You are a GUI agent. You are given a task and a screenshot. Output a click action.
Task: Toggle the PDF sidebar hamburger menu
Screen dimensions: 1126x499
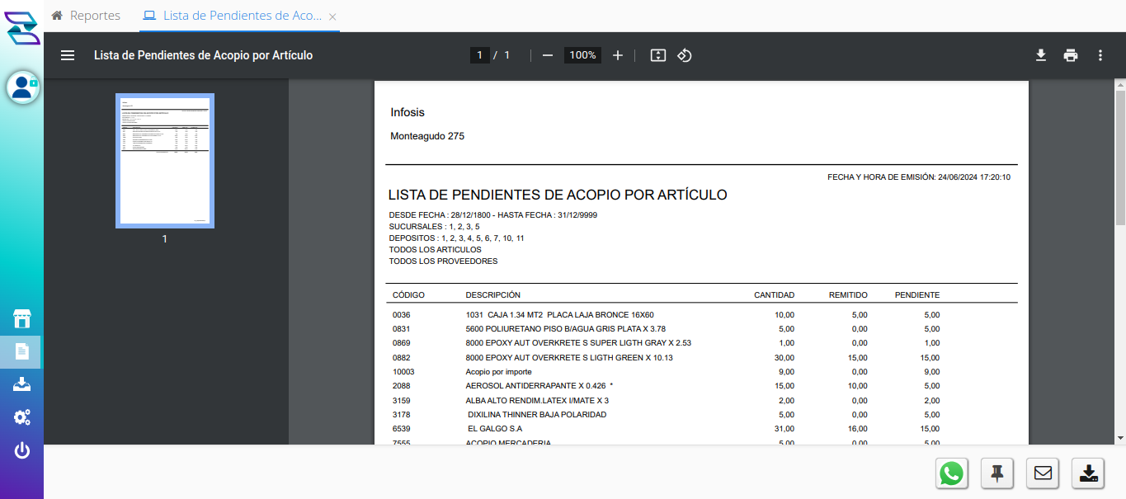(x=68, y=55)
